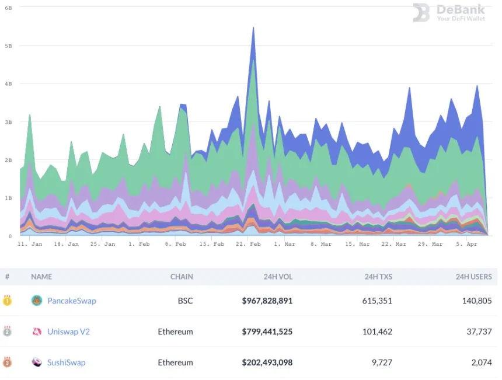Open the SushiSwap name link

point(66,362)
